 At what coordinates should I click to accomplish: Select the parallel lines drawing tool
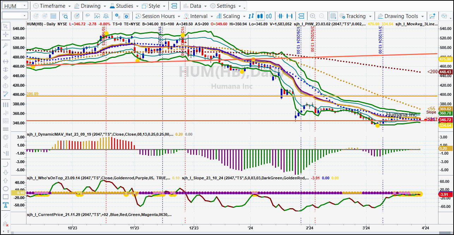[5, 78]
